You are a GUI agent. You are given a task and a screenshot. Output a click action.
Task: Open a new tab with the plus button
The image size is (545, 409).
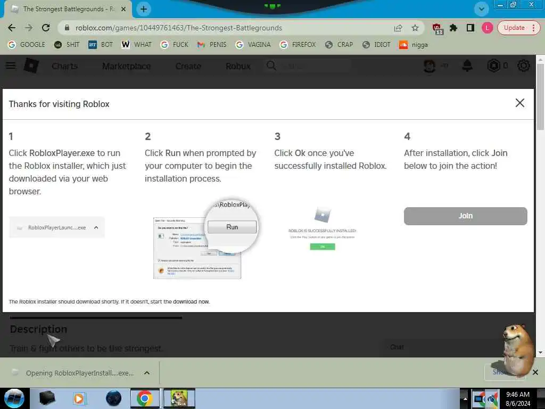click(x=144, y=9)
